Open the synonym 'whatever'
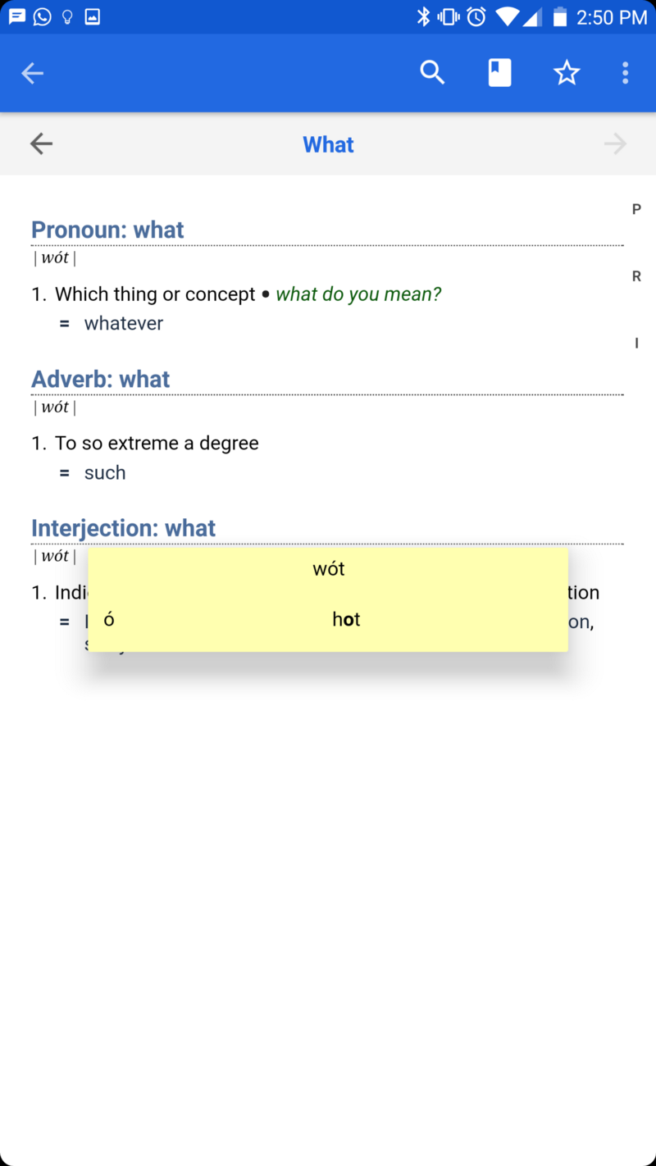Screen dimensions: 656x1166 (123, 323)
